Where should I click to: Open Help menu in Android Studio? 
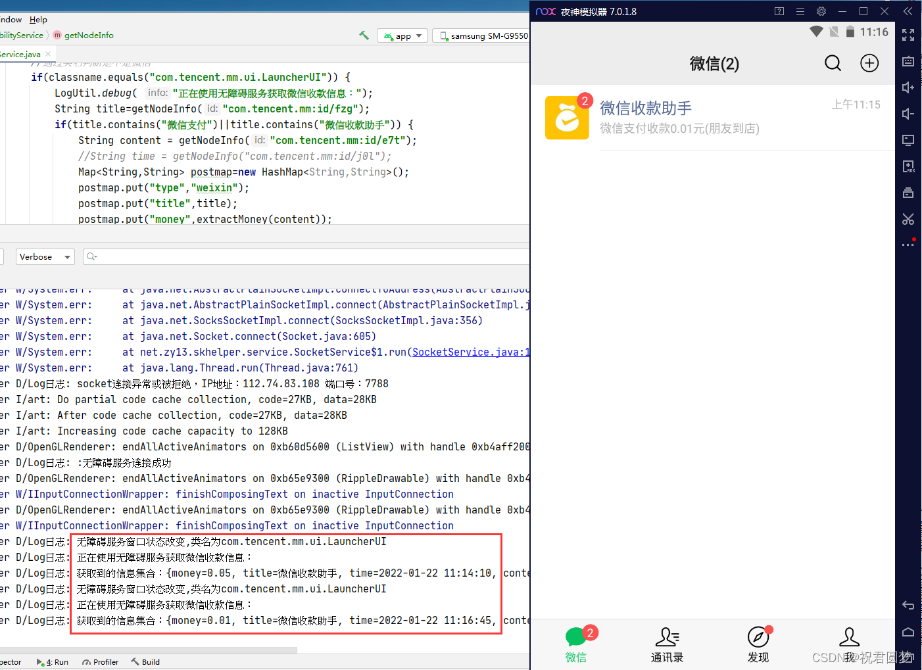38,20
